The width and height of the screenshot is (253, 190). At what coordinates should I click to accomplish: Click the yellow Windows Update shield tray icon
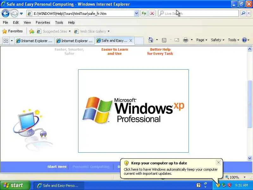click(218, 185)
